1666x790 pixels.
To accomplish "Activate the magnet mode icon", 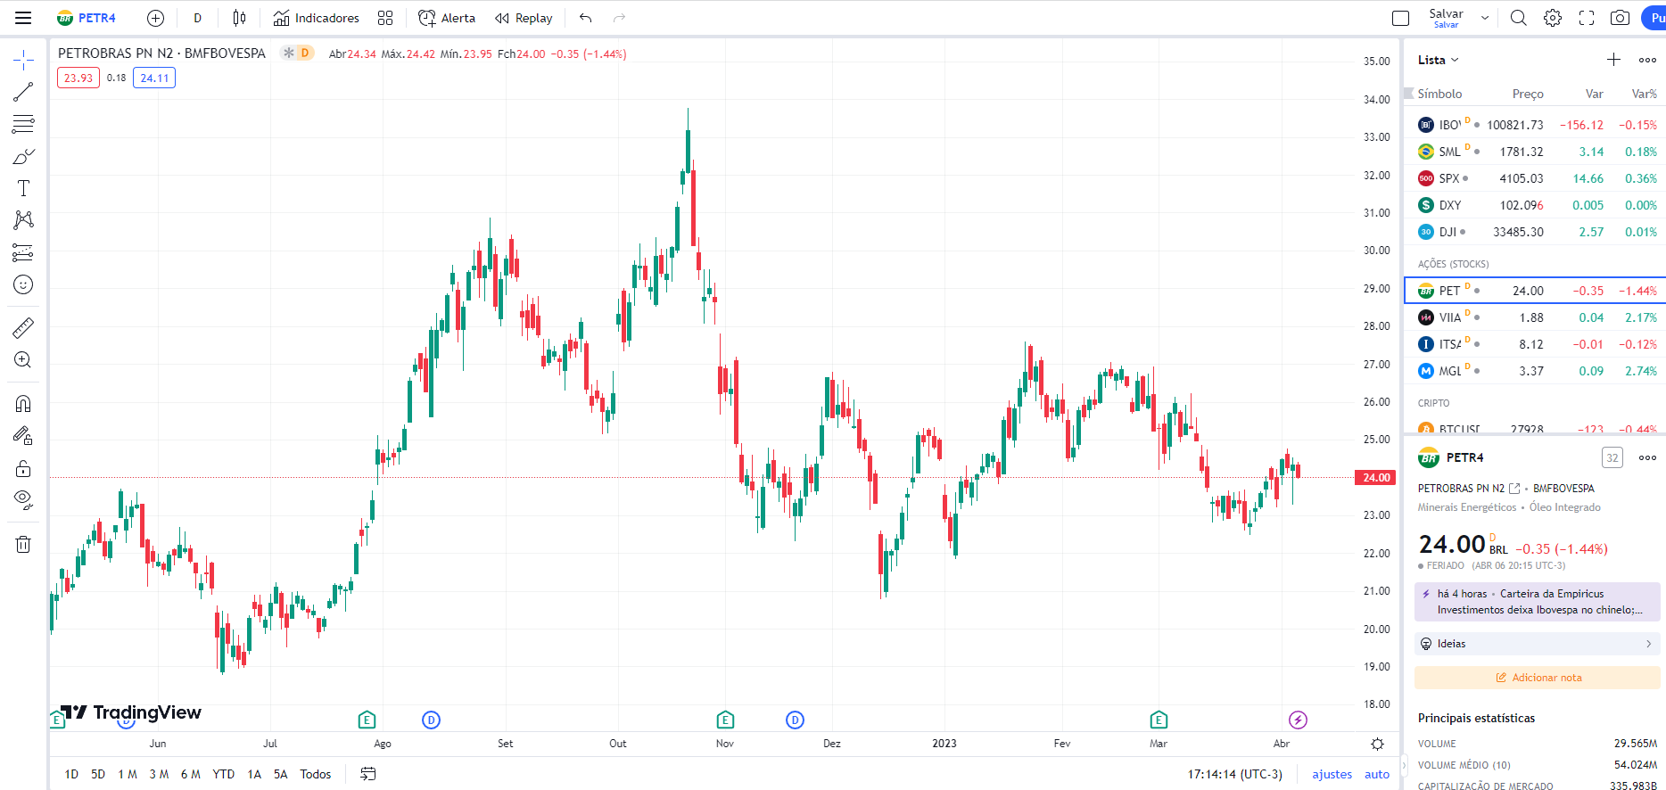I will 23,404.
